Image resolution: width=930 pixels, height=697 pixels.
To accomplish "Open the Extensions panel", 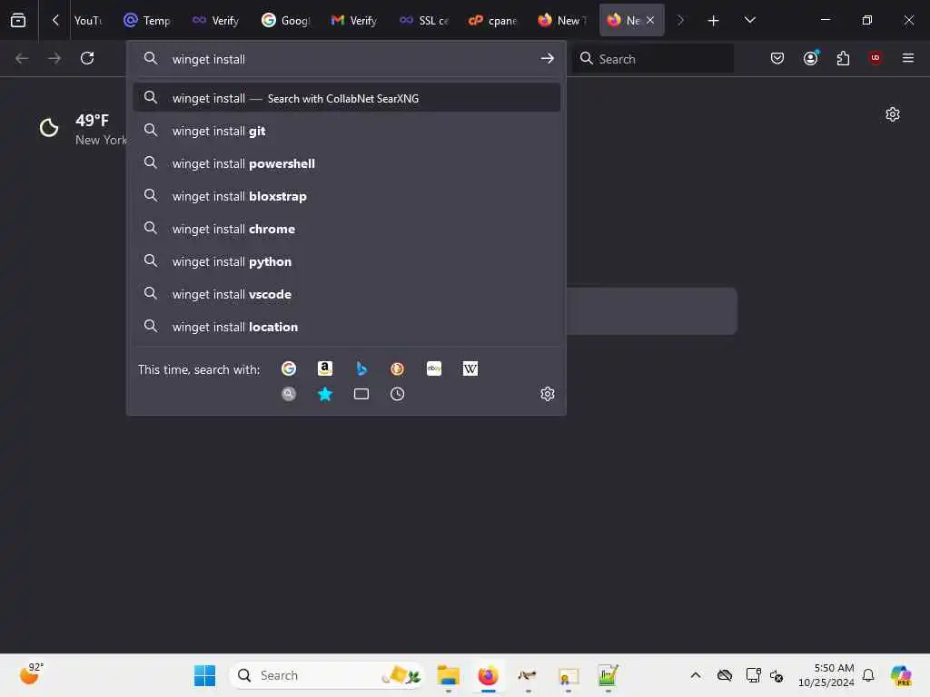I will 843,58.
